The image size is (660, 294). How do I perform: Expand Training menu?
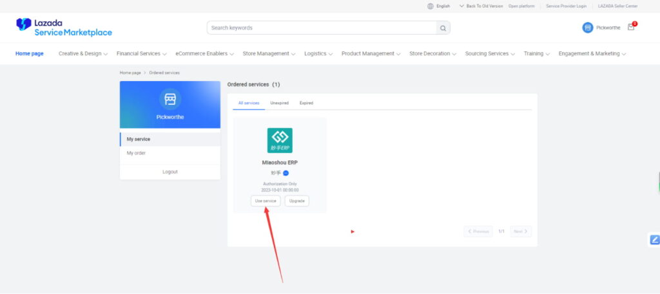537,54
